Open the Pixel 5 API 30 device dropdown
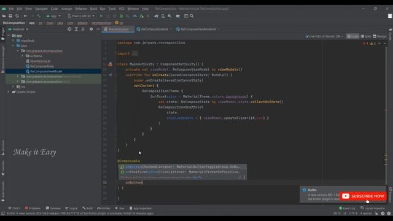The height and width of the screenshot is (221, 393). (x=81, y=16)
